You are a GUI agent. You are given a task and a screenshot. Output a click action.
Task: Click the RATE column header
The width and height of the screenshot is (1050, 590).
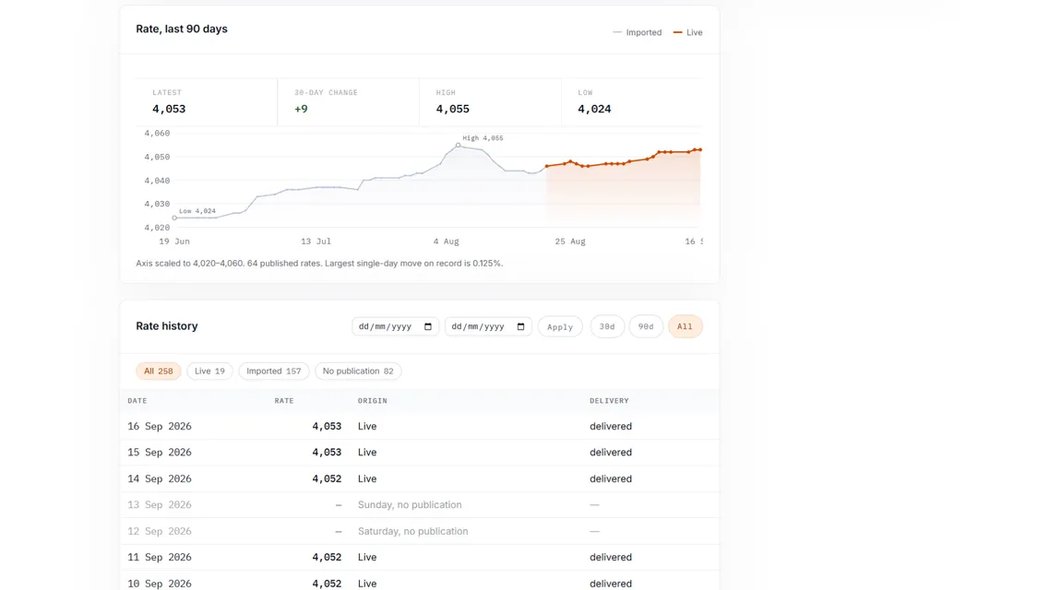[x=284, y=401]
